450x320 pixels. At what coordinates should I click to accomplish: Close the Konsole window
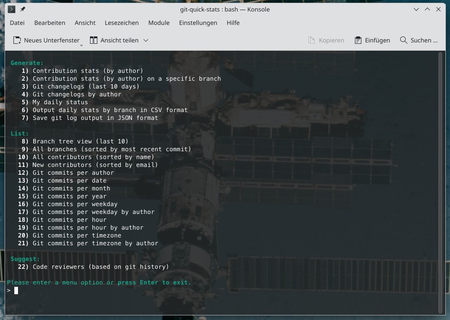coord(438,9)
